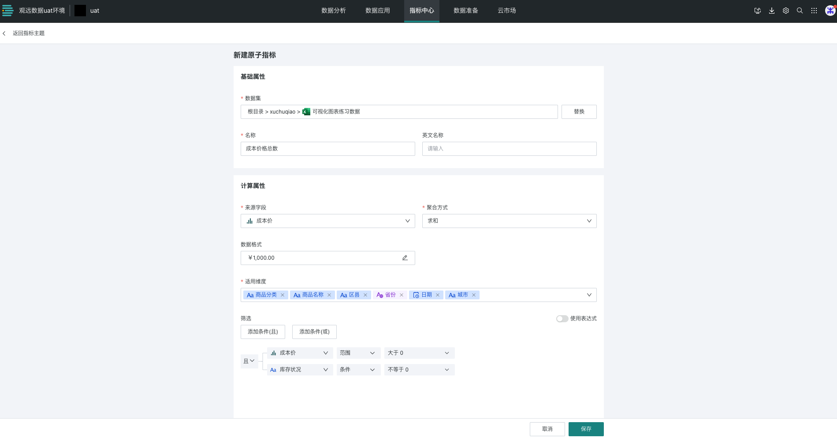The width and height of the screenshot is (837, 438).
Task: Click the 保存 button
Action: [586, 429]
